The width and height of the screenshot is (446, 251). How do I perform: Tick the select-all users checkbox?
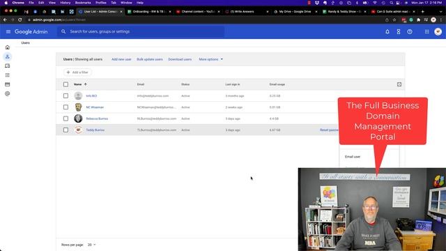pyautogui.click(x=66, y=84)
